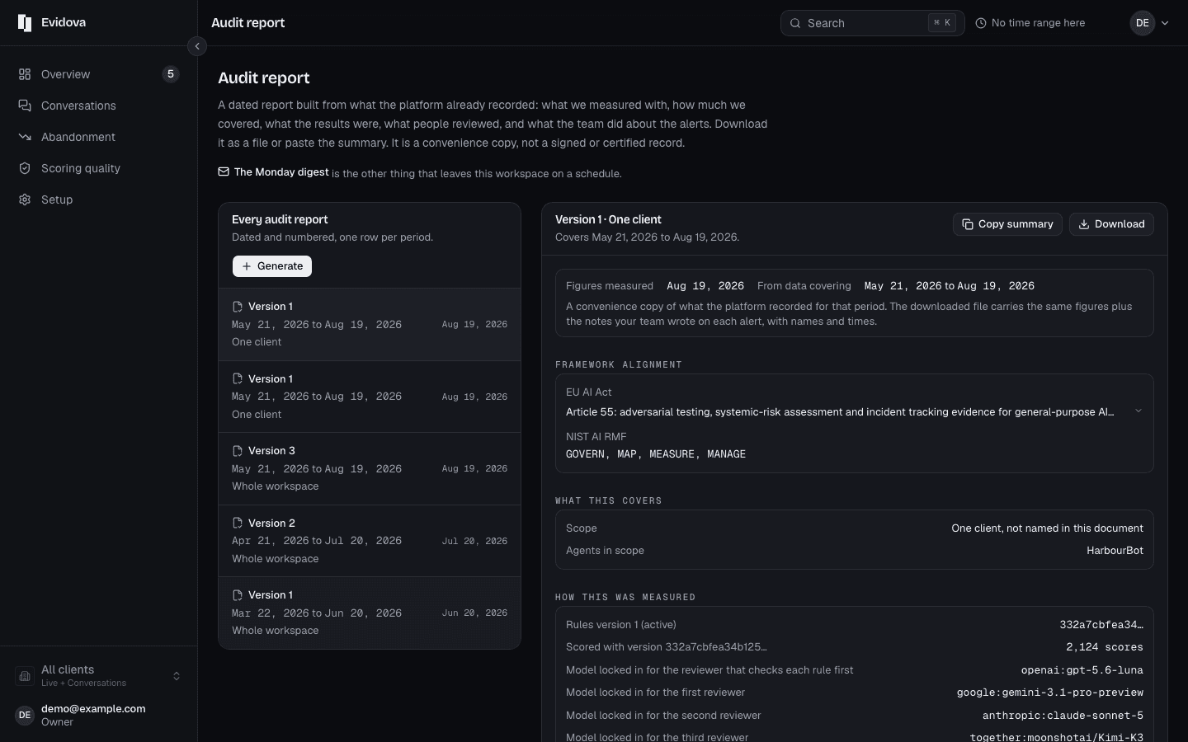This screenshot has height=742, width=1188.
Task: Click the Overview grid icon
Action: pos(25,74)
